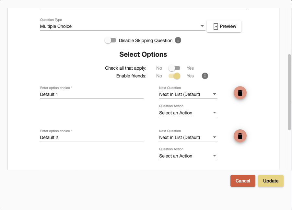Screen dimensions: 292x210
Task: Delete the Default 2 option
Action: [x=240, y=136]
